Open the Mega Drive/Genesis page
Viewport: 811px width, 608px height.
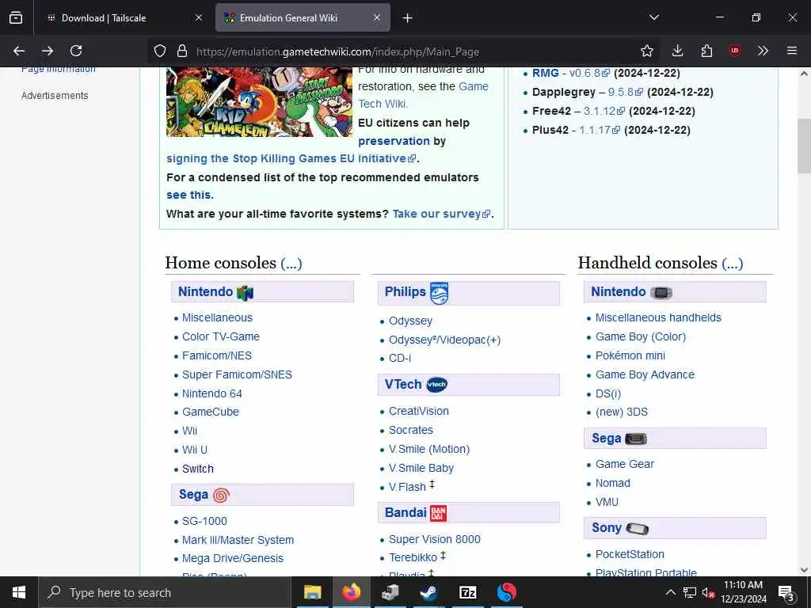233,558
